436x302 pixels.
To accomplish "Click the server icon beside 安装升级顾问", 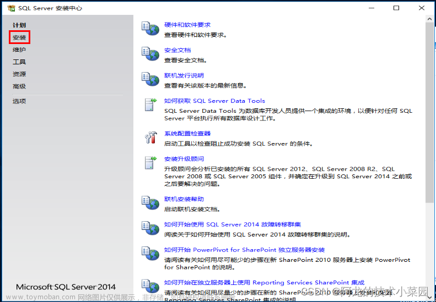I will pos(151,162).
